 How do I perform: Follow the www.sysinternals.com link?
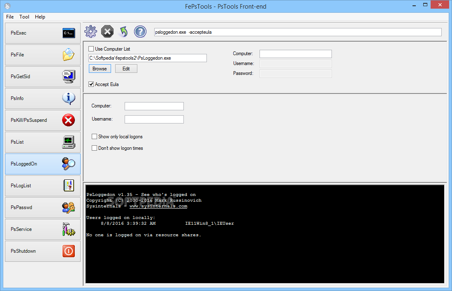(158, 206)
